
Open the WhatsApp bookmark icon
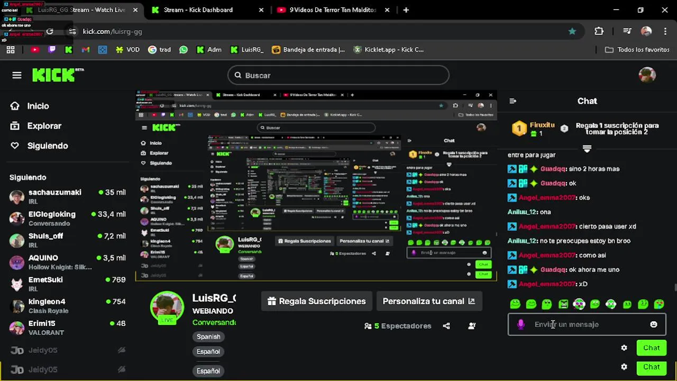[184, 50]
